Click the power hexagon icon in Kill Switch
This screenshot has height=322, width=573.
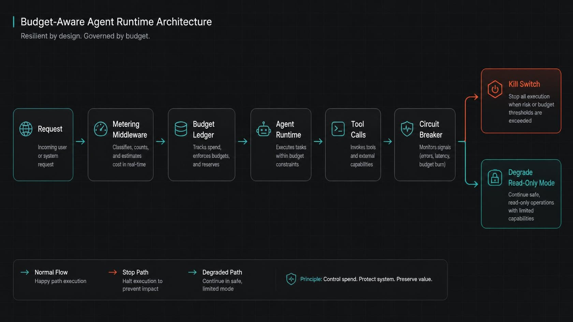[x=495, y=89]
